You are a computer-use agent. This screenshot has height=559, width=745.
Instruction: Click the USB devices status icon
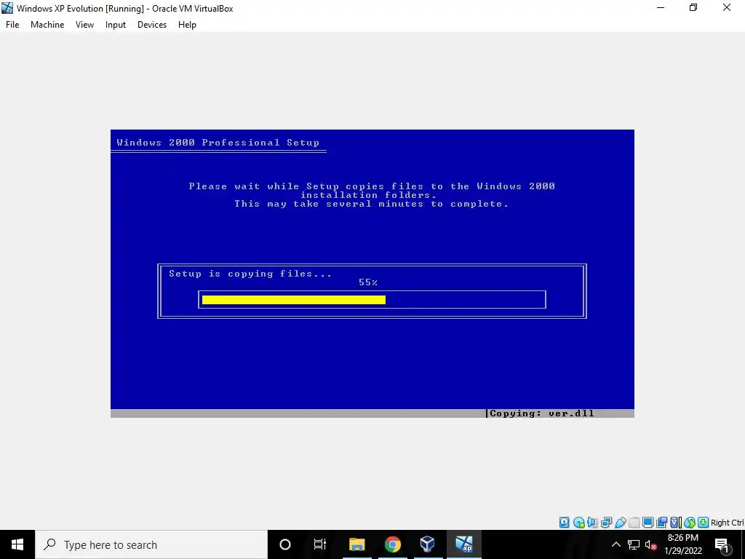(621, 523)
